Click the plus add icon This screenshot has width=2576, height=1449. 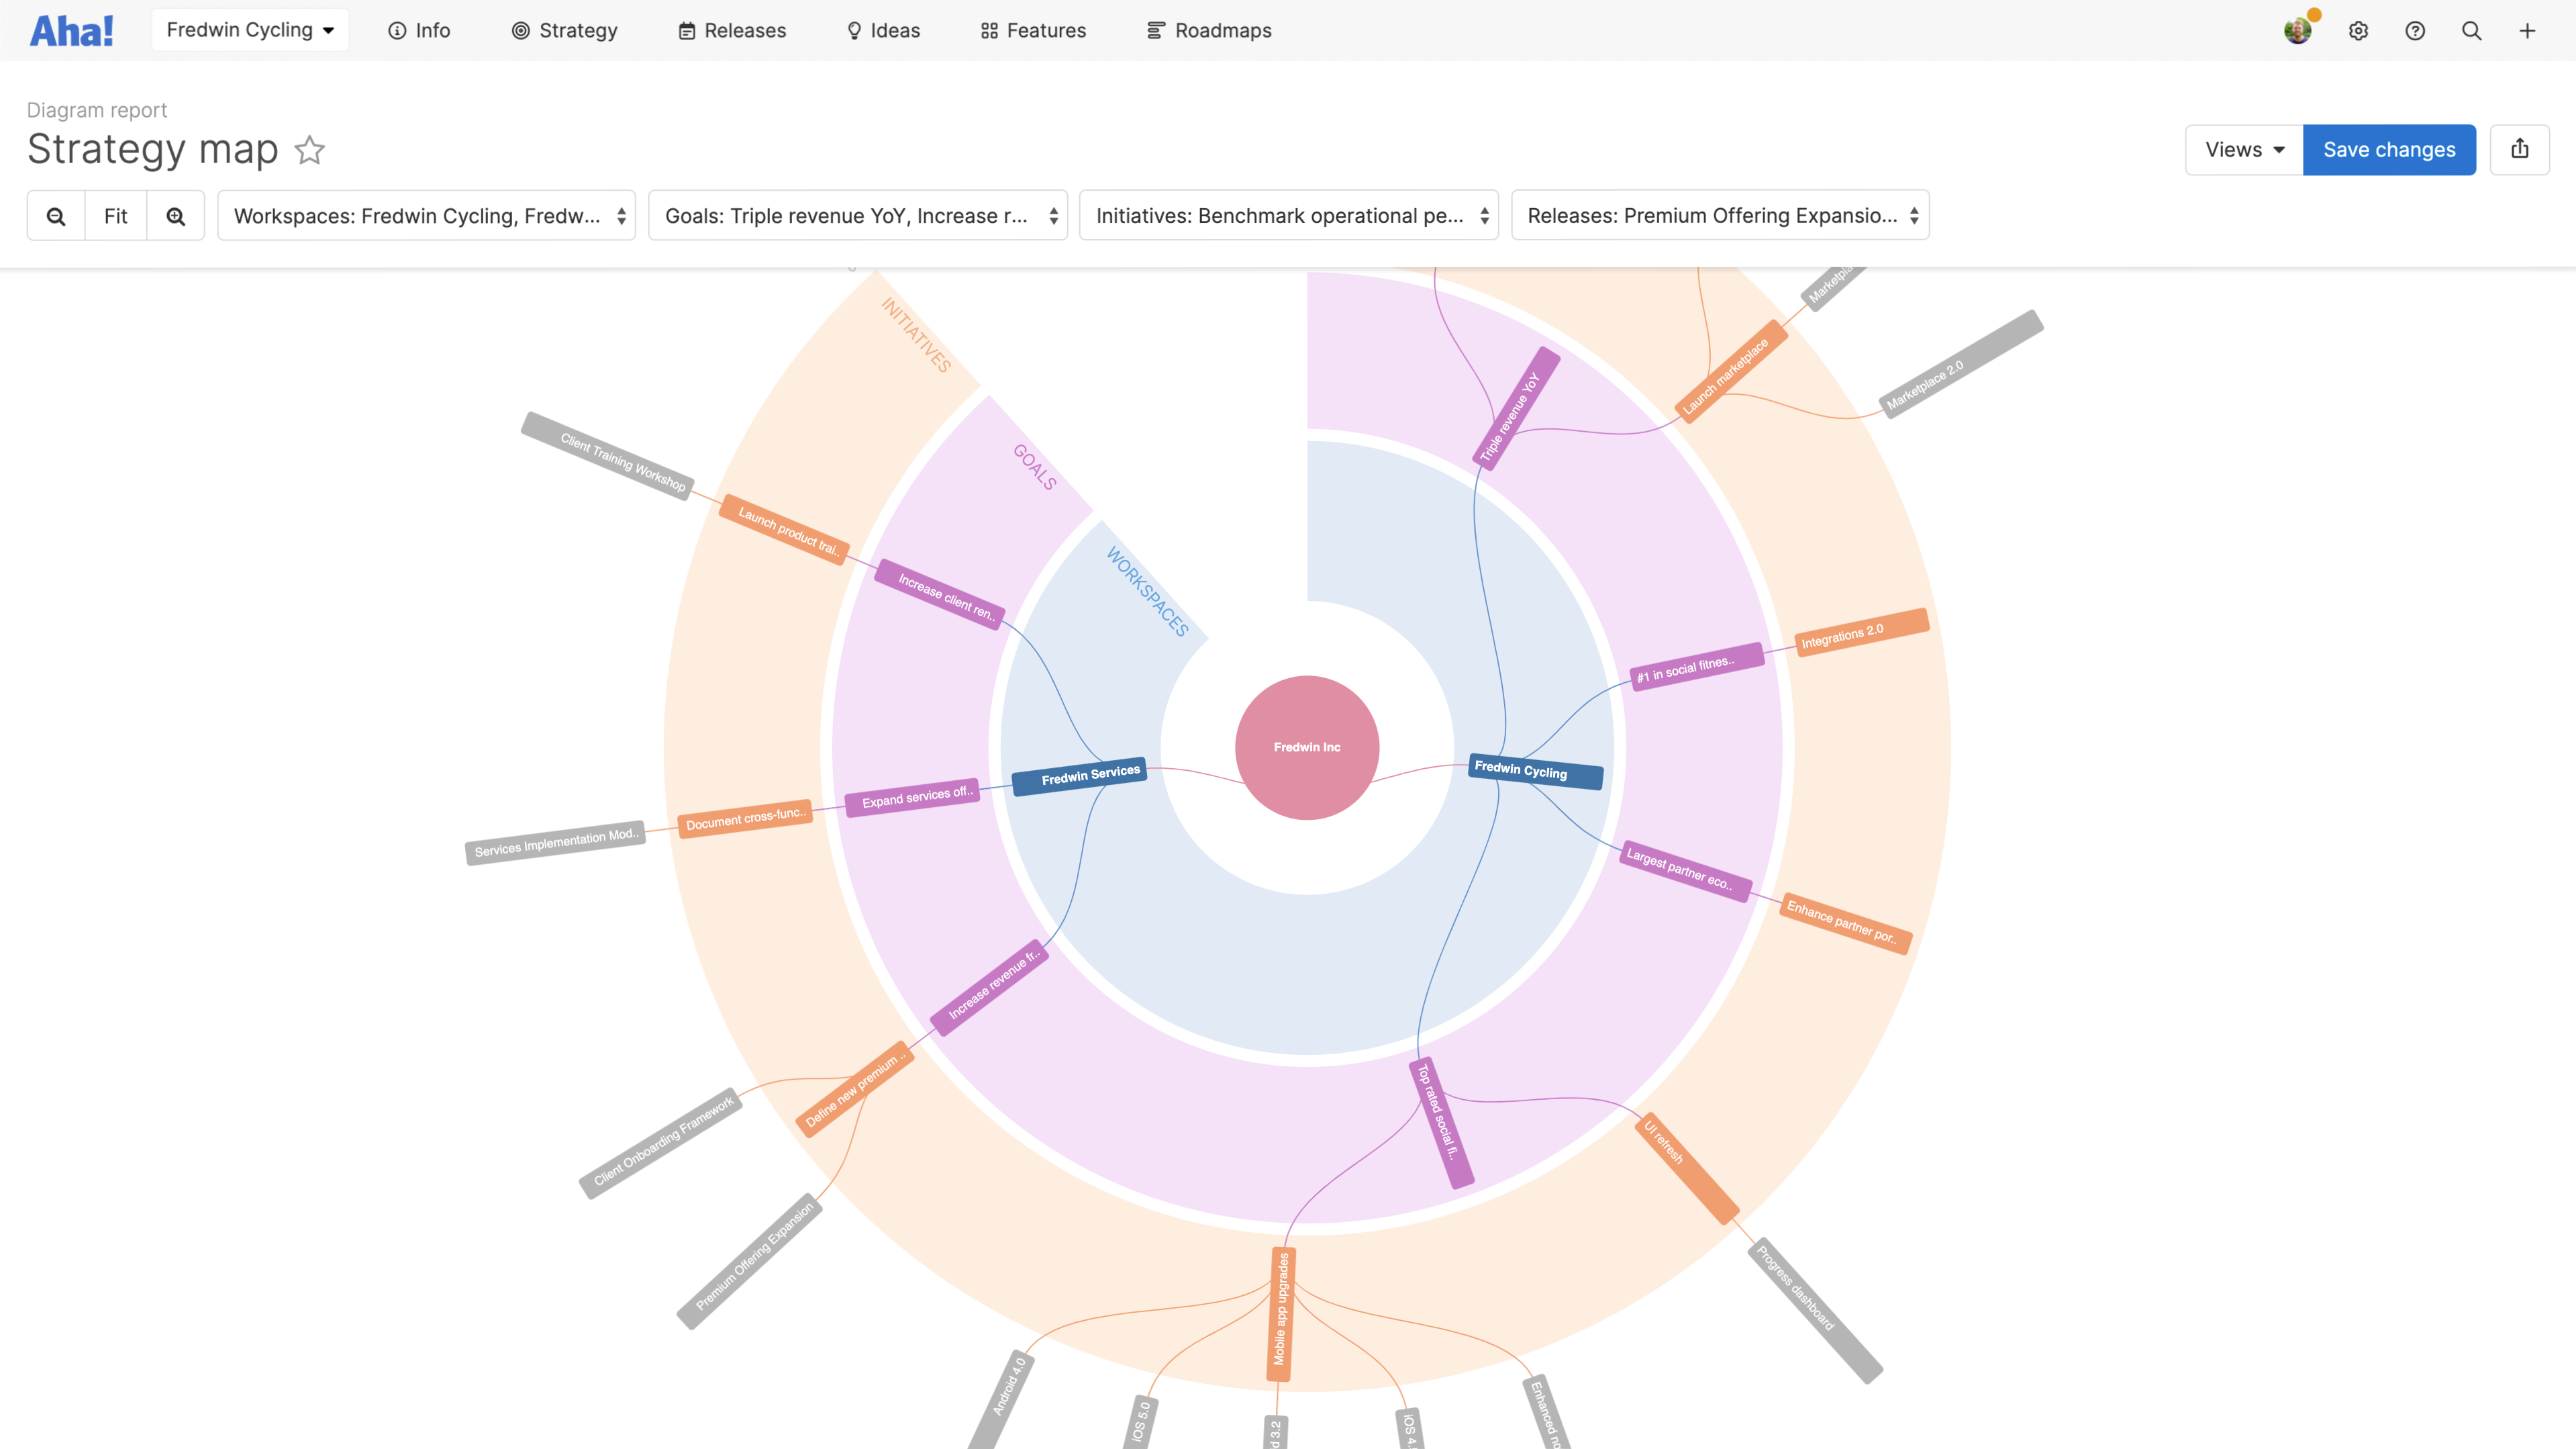[x=2527, y=31]
